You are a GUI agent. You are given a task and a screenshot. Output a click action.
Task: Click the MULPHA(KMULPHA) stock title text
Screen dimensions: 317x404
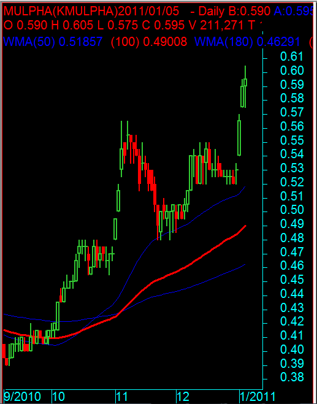pos(61,11)
